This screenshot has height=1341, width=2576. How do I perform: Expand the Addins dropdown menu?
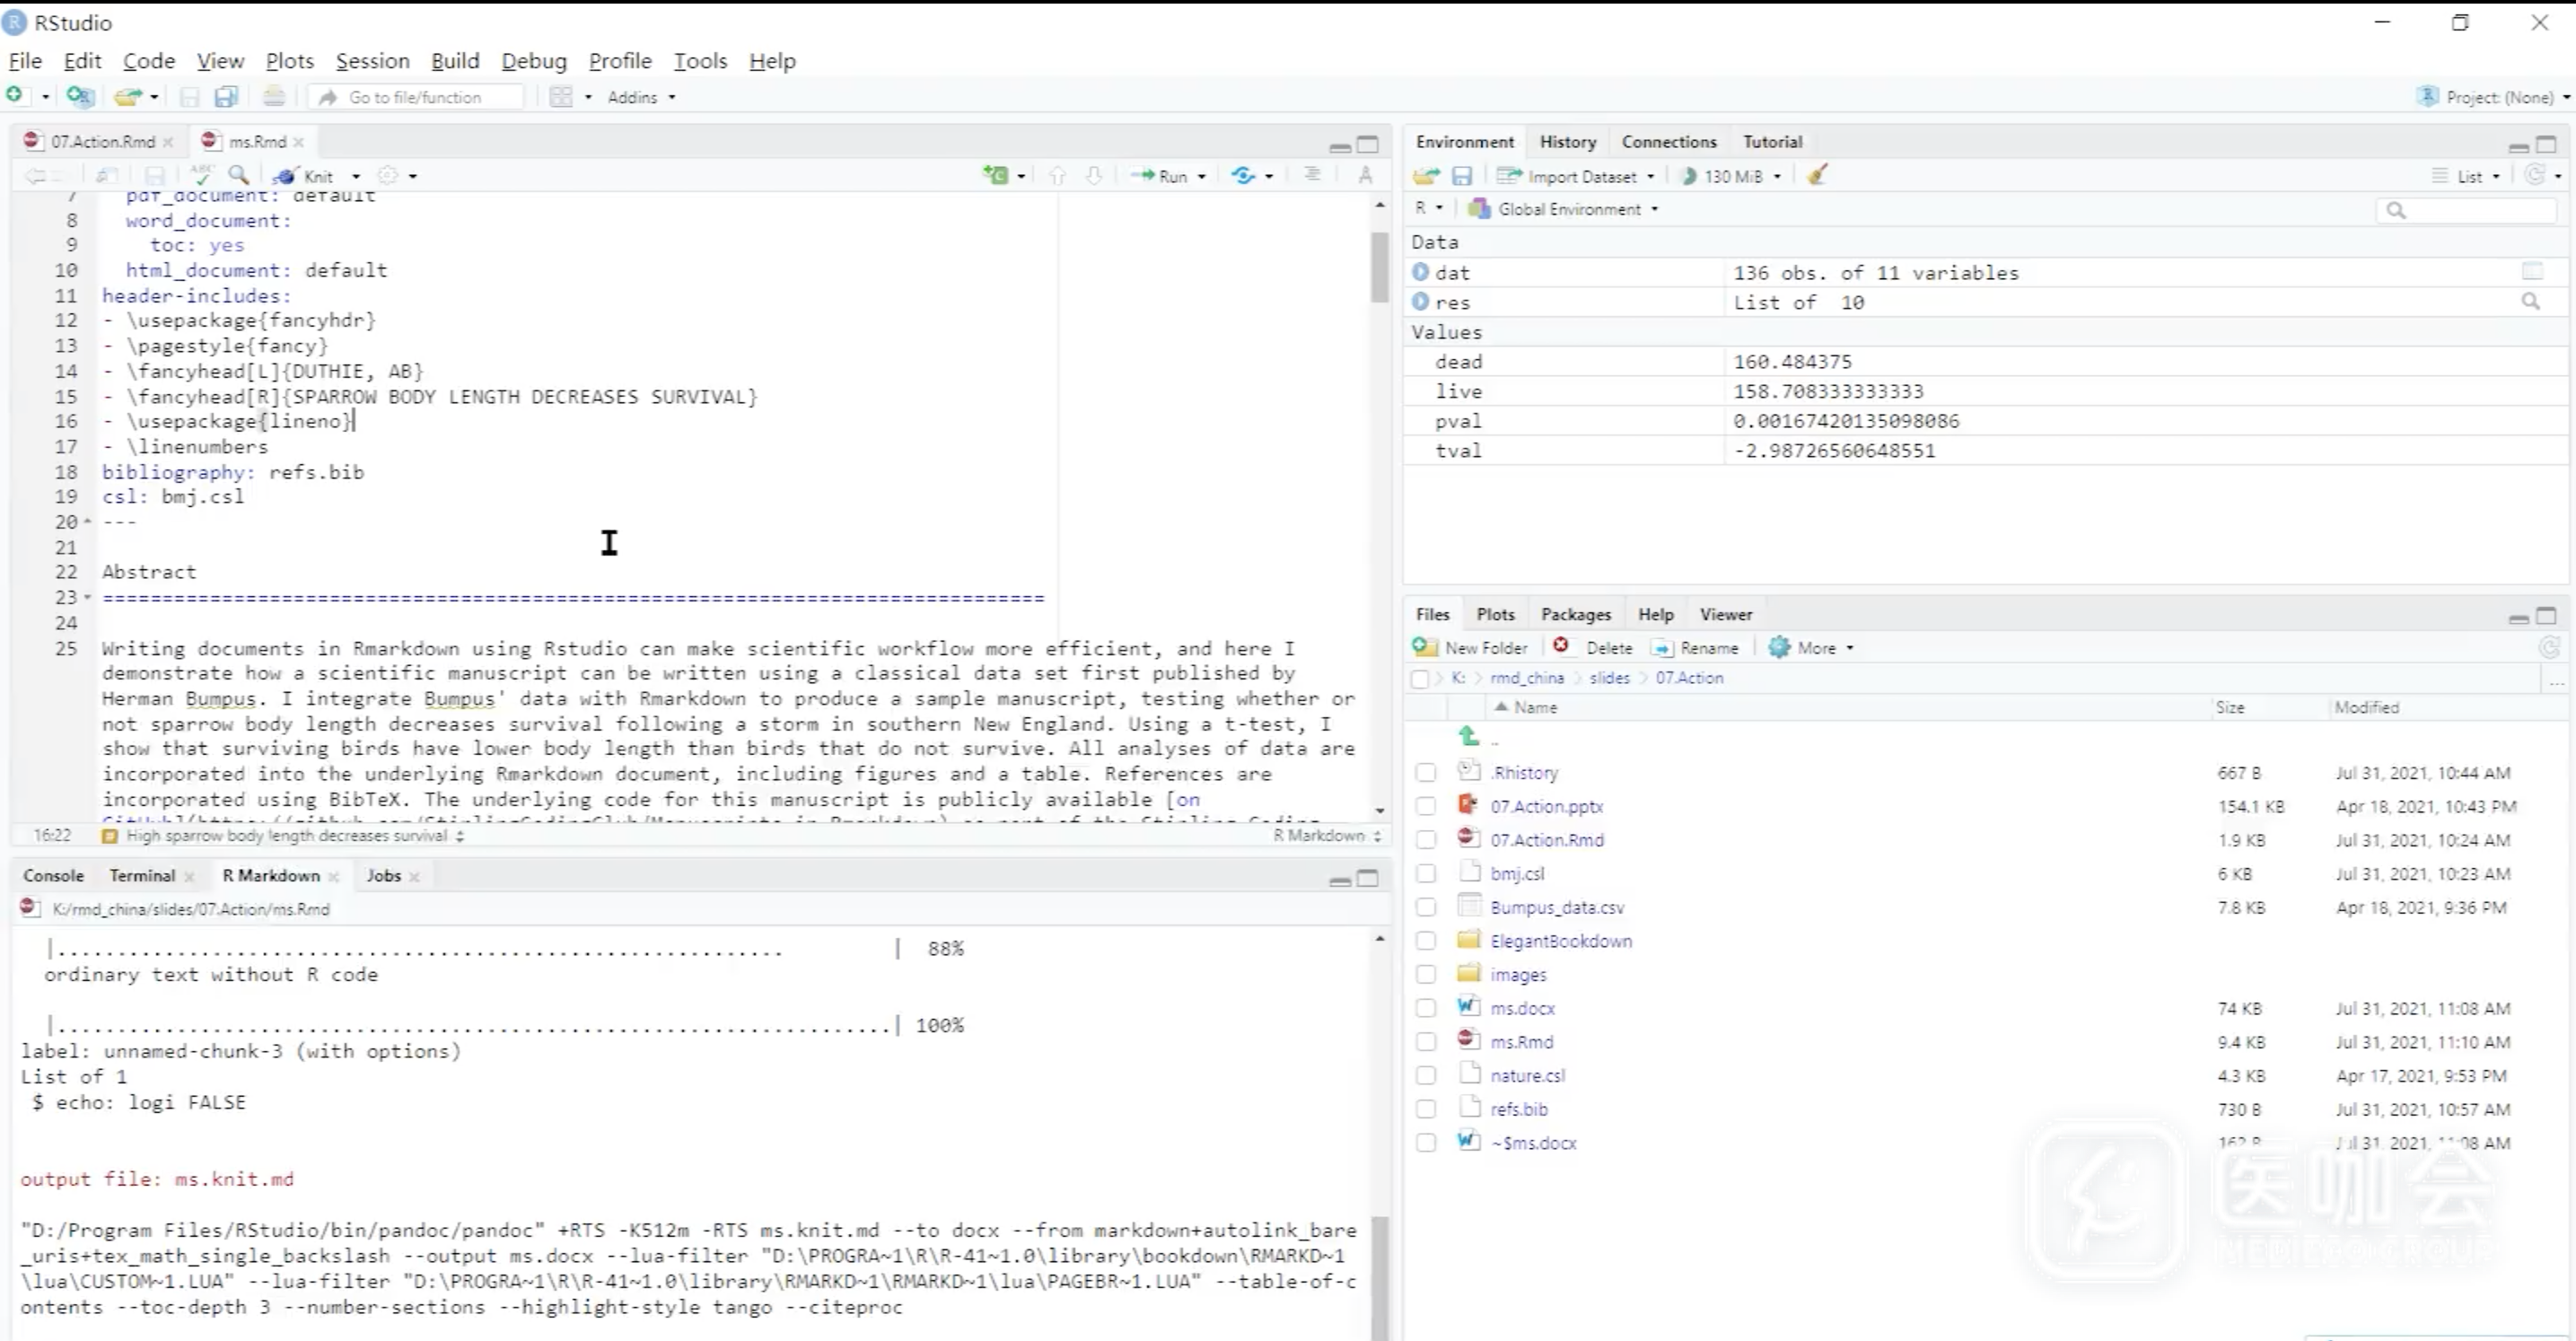point(641,97)
